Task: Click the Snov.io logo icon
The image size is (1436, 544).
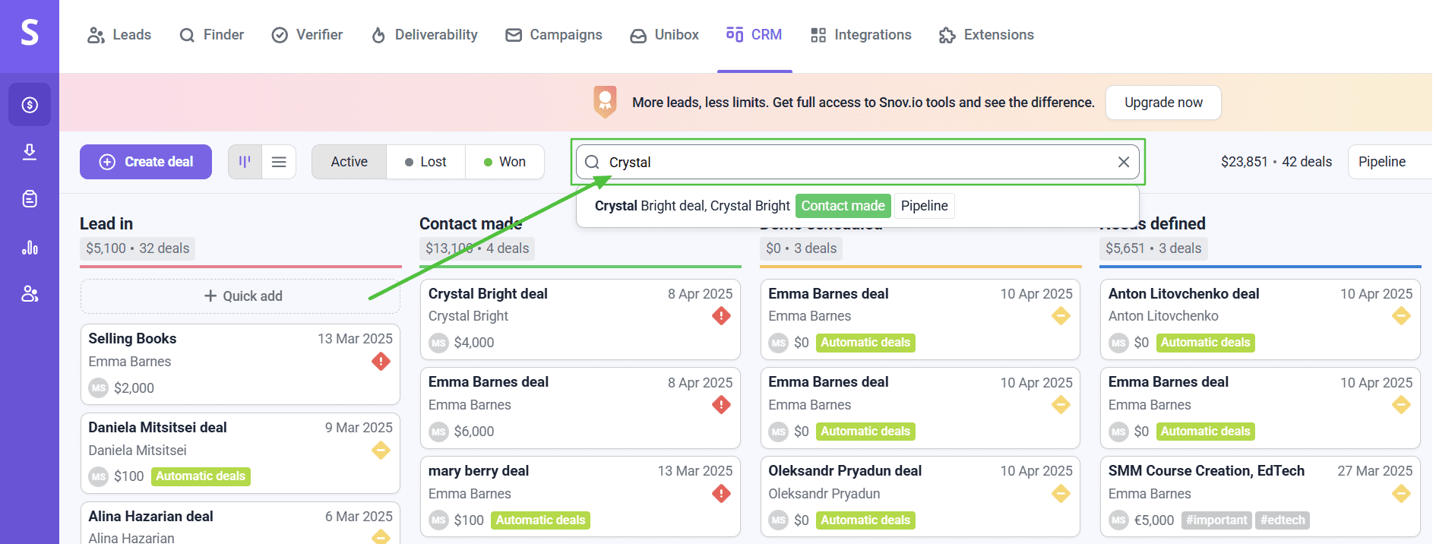Action: pyautogui.click(x=30, y=33)
